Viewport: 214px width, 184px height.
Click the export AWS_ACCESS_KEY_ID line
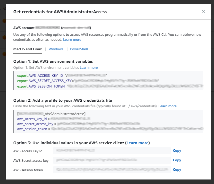[62, 75]
